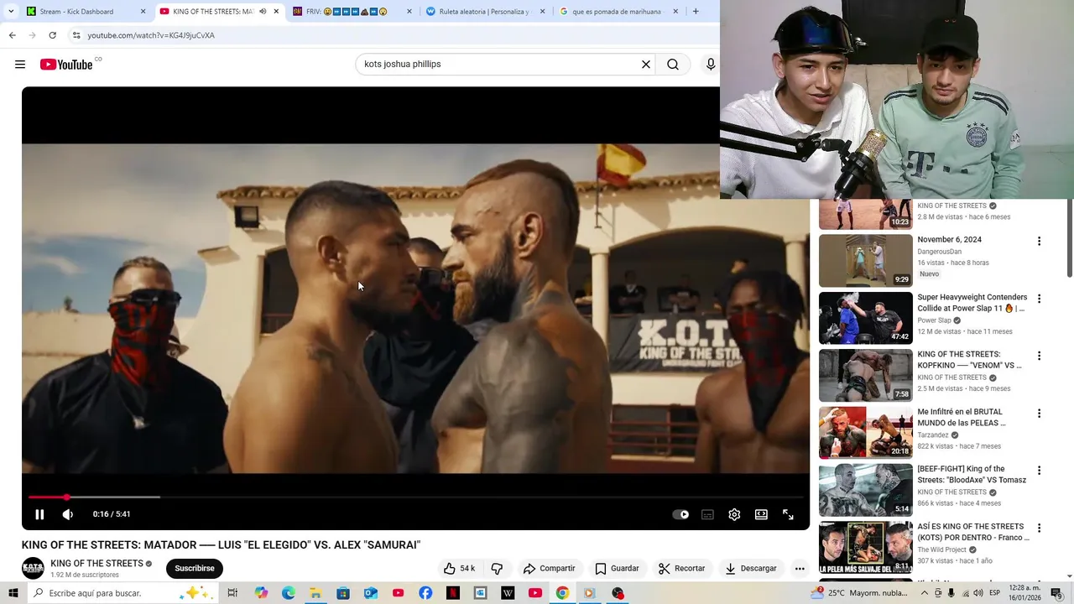
Task: Open the Google Chrome taskbar icon
Action: click(x=562, y=593)
